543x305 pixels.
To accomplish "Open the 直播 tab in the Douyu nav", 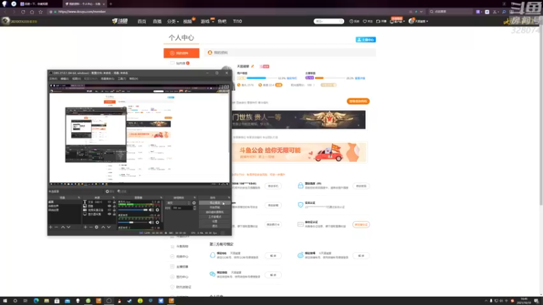I will [157, 22].
